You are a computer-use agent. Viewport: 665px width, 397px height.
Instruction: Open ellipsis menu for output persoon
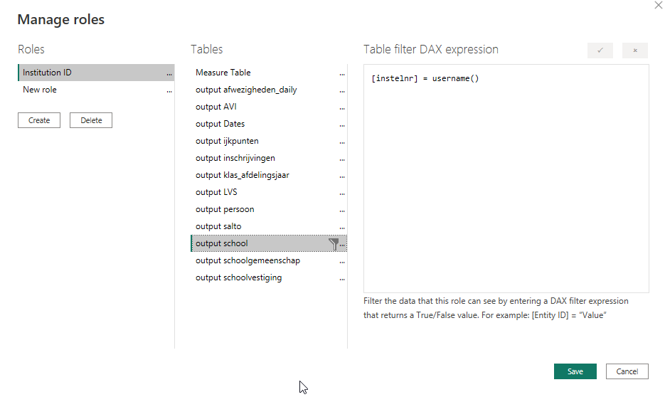click(342, 211)
